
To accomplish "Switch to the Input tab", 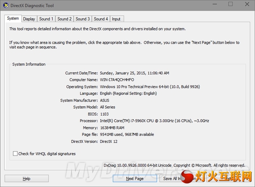I will (116, 19).
